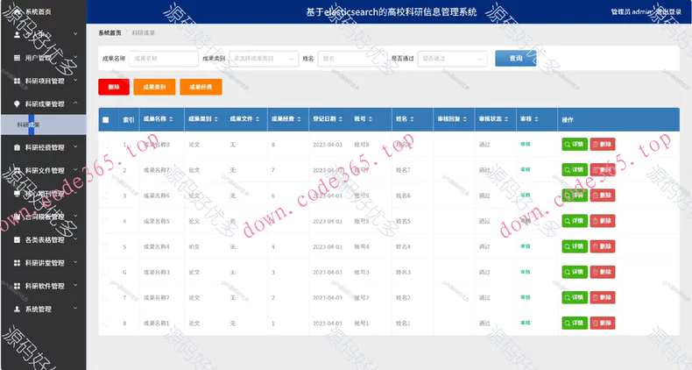Image resolution: width=692 pixels, height=370 pixels.
Task: Click the 审核 link in row 成果名称3
Action: [526, 272]
